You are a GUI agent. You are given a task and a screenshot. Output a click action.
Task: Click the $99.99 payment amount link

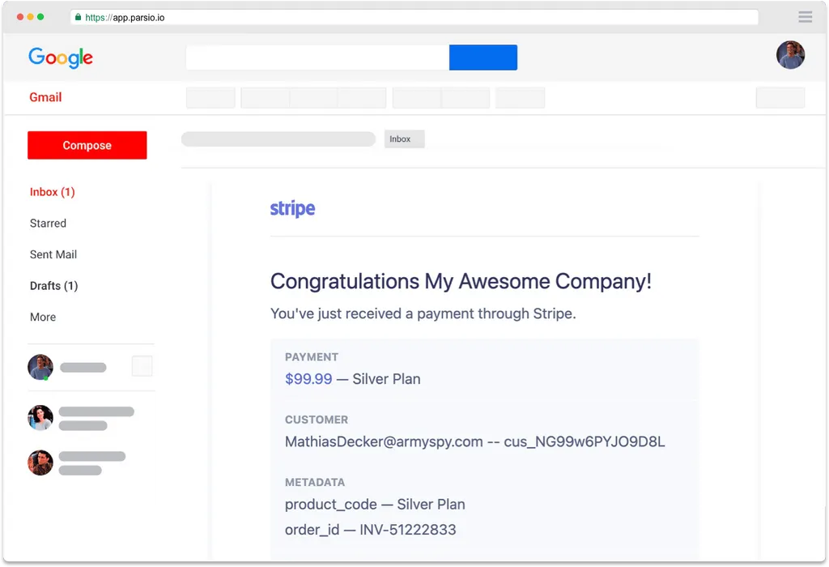308,379
